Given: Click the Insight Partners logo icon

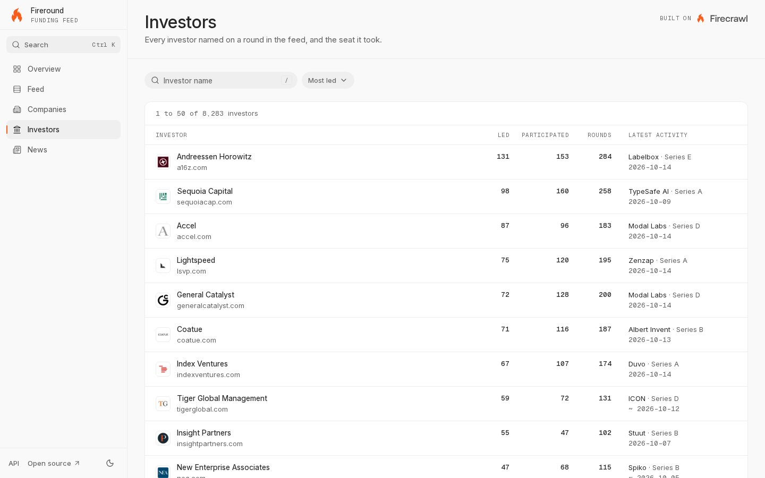Looking at the screenshot, I should tap(163, 438).
